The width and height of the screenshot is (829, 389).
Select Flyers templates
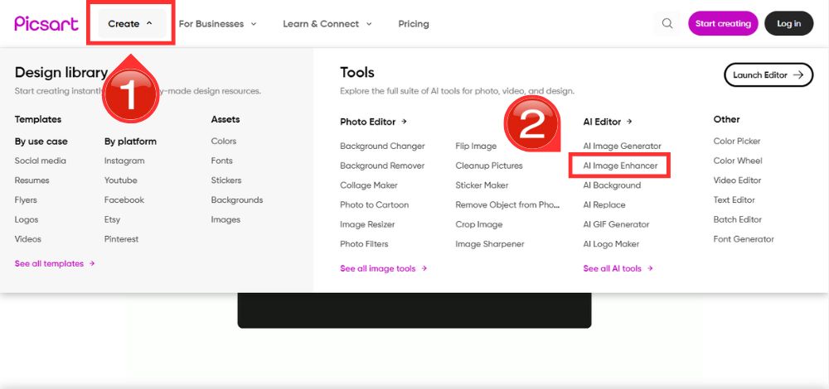(26, 199)
